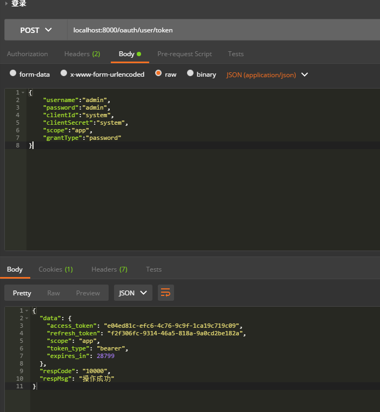Select the x-www-form-urlencoded radio button

[x=64, y=73]
